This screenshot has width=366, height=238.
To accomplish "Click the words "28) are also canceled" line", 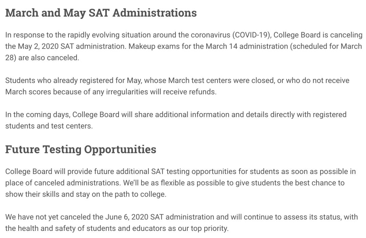I will click(42, 58).
